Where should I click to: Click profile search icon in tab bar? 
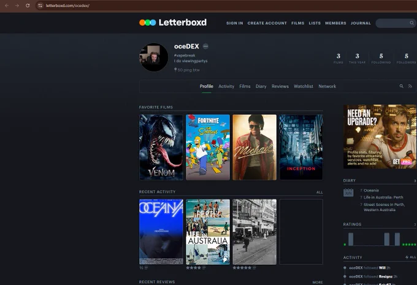click(401, 86)
